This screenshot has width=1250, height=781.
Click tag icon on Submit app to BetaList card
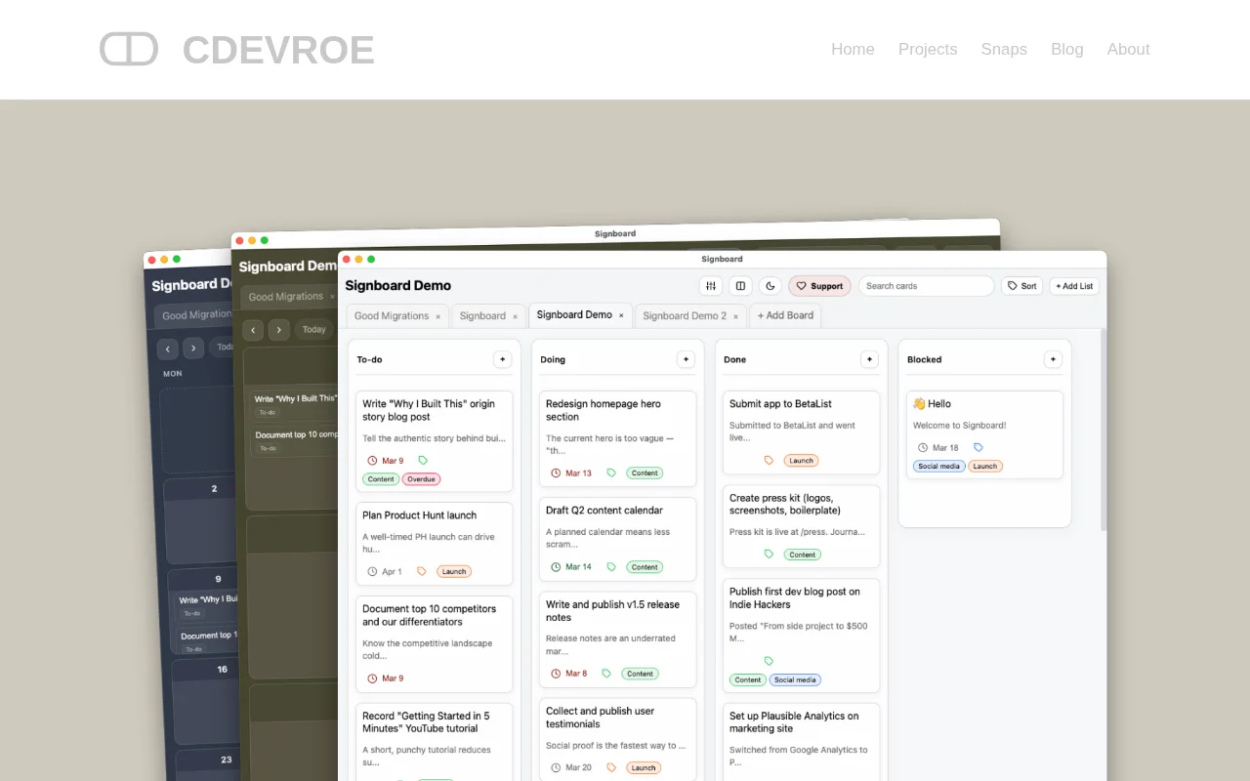coord(769,460)
